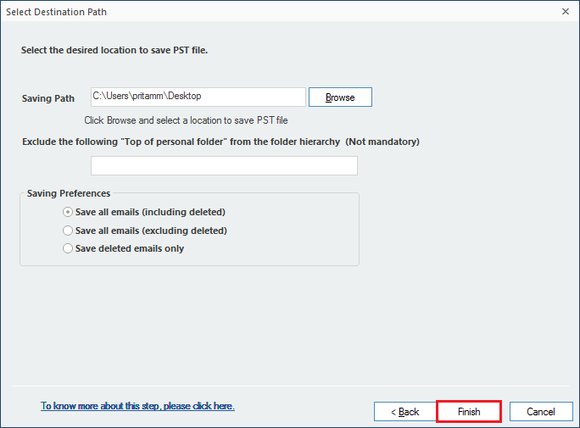The width and height of the screenshot is (580, 428).
Task: Select Save all emails (including deleted)
Action: click(144, 212)
